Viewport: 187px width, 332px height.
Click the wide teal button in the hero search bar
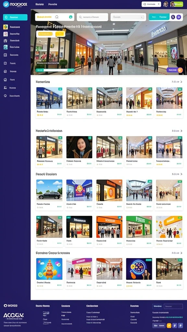click(x=159, y=17)
